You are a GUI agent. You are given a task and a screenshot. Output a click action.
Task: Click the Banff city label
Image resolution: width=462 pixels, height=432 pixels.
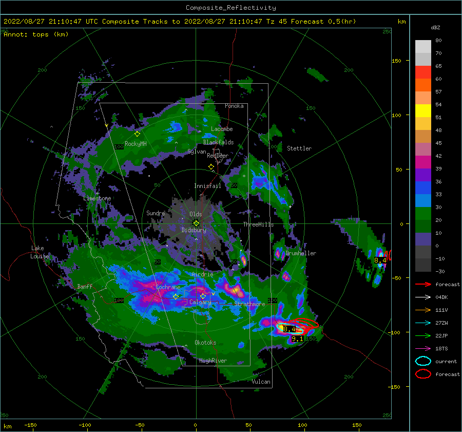tap(85, 286)
